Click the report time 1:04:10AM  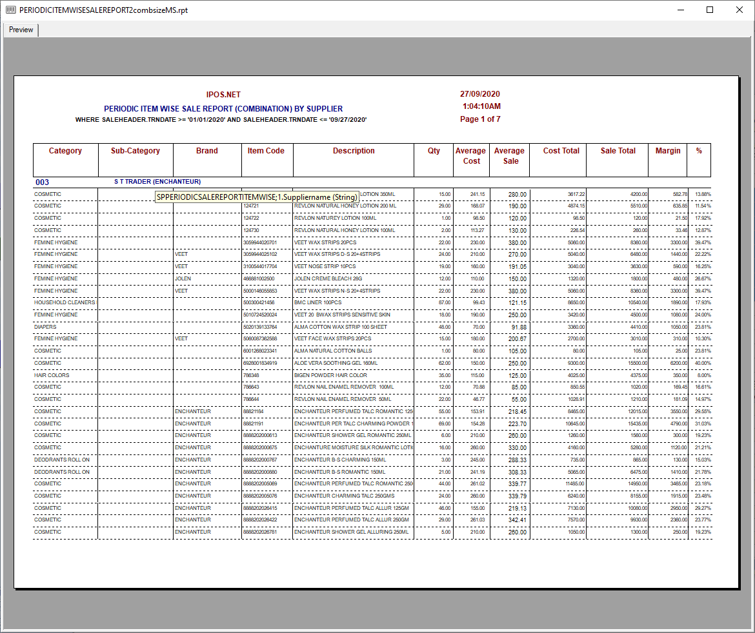click(481, 106)
